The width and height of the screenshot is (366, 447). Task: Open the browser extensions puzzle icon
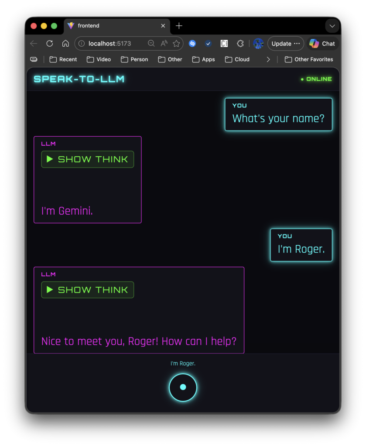pyautogui.click(x=240, y=44)
